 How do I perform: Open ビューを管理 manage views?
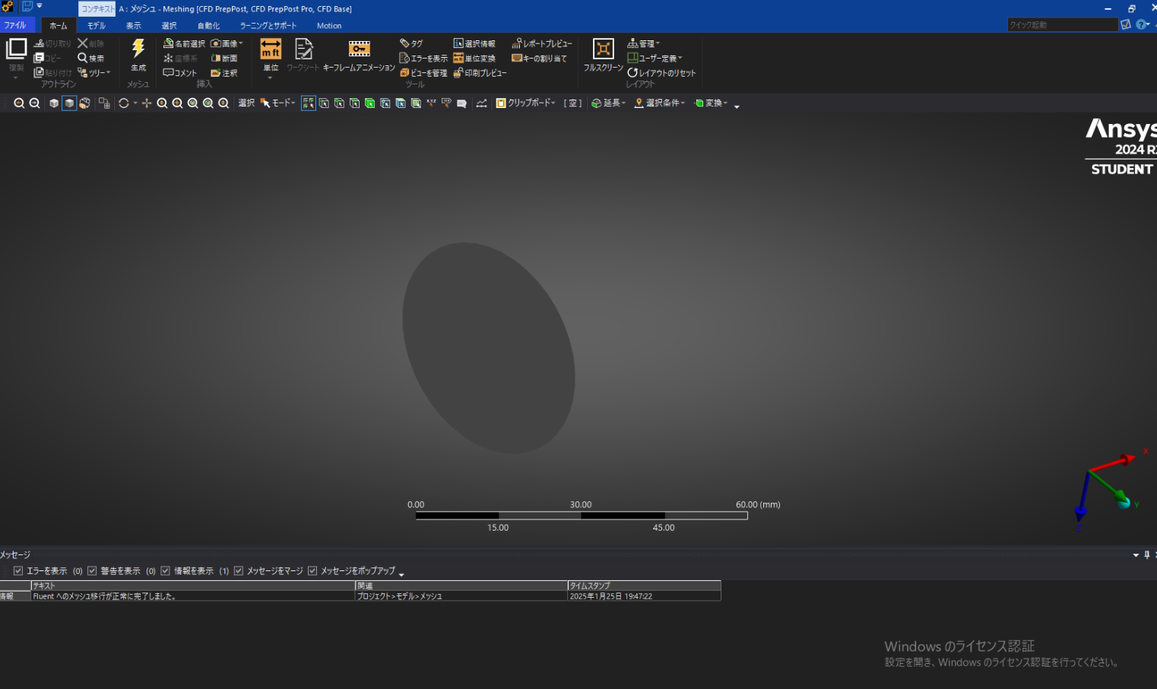tap(423, 73)
